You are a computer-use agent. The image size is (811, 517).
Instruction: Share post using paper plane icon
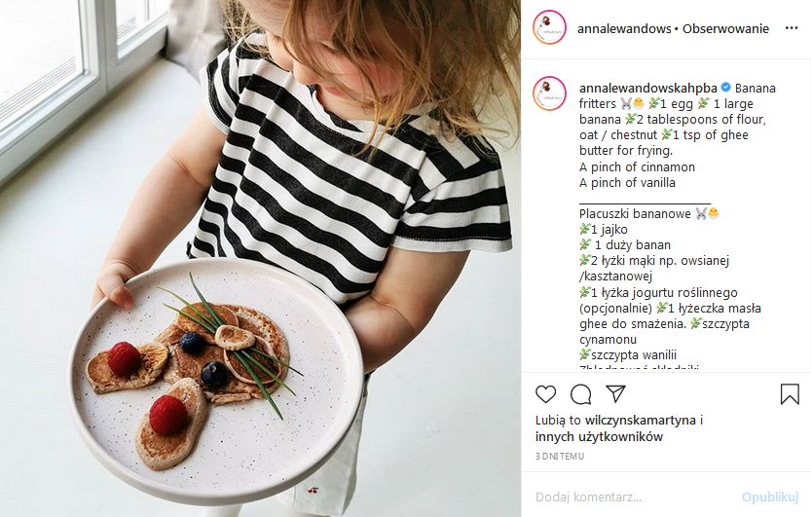(x=616, y=394)
